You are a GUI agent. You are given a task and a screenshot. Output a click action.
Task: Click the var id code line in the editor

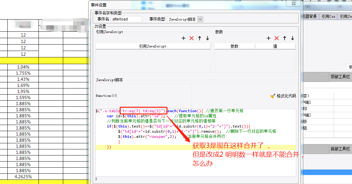[161, 116]
